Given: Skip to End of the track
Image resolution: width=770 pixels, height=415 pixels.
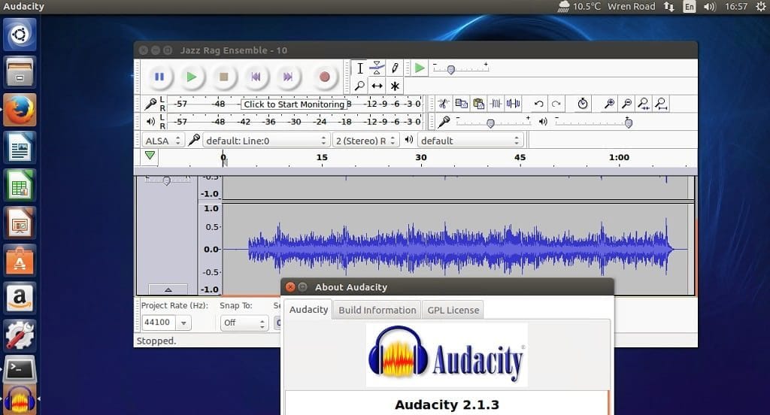Looking at the screenshot, I should [x=288, y=77].
